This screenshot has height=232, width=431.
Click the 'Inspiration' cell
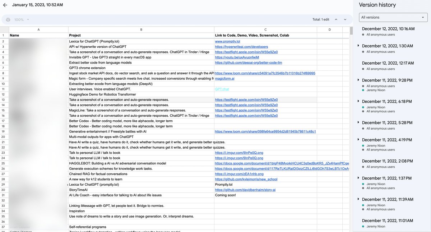(141, 211)
